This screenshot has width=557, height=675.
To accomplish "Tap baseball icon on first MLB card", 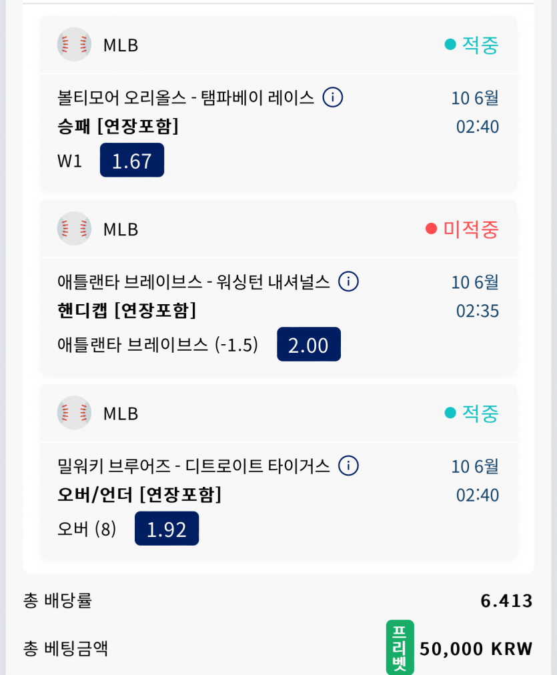I will (x=74, y=44).
